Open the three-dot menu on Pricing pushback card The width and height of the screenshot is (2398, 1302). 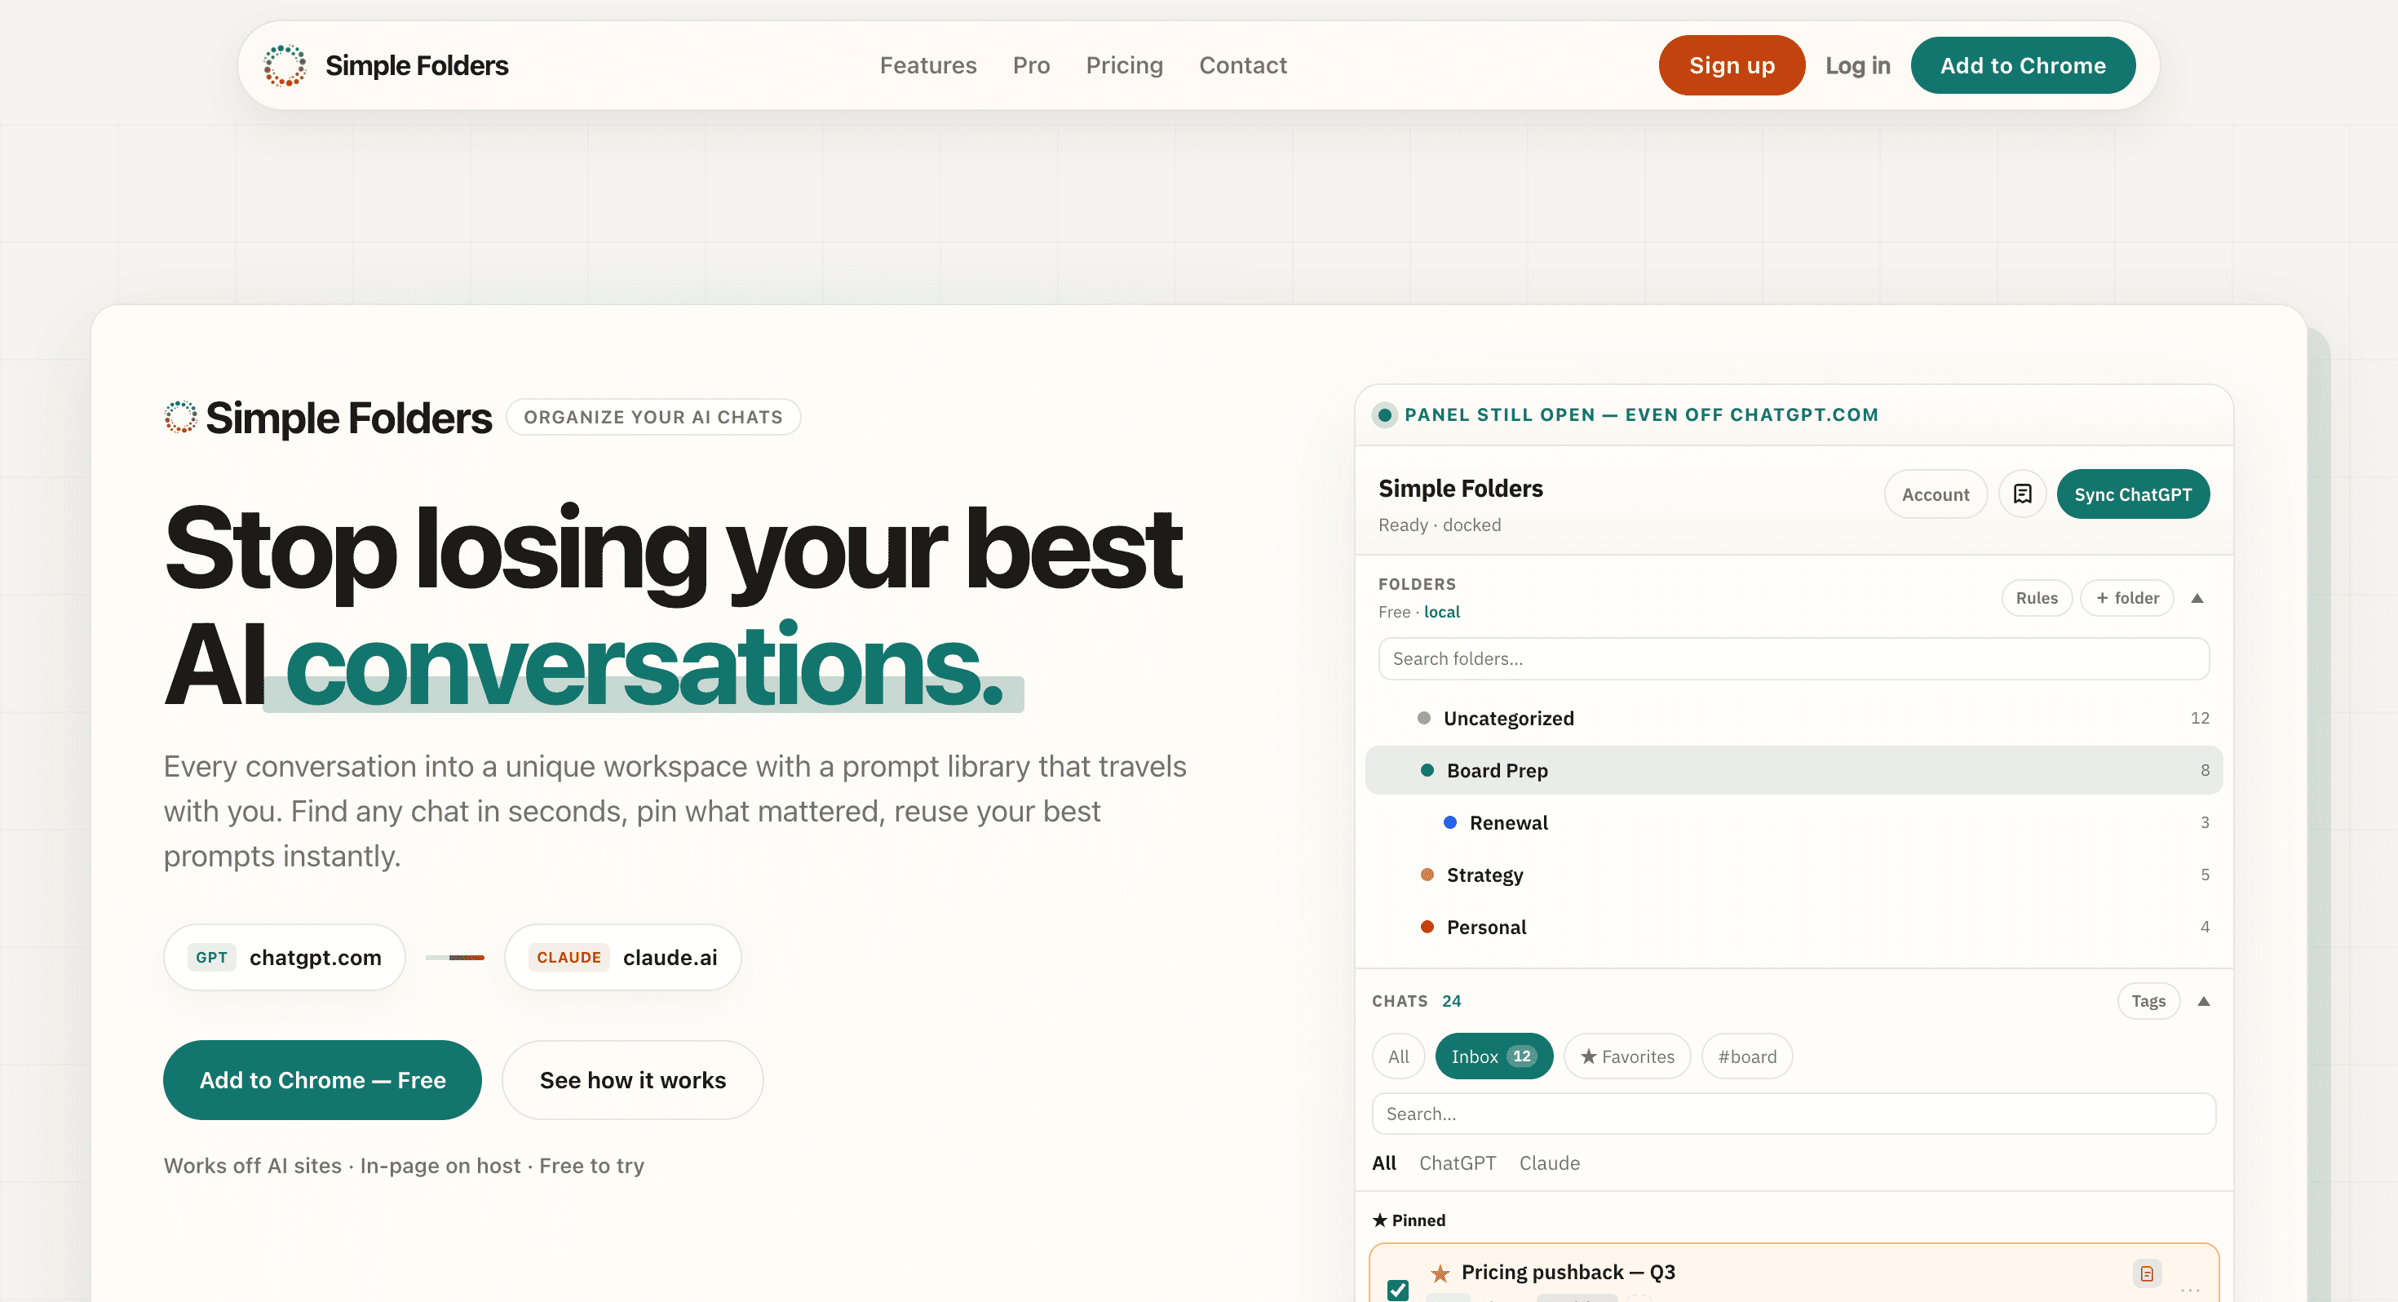(x=2189, y=1290)
